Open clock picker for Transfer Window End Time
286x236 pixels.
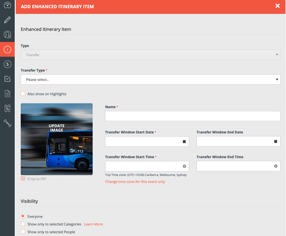276,166
